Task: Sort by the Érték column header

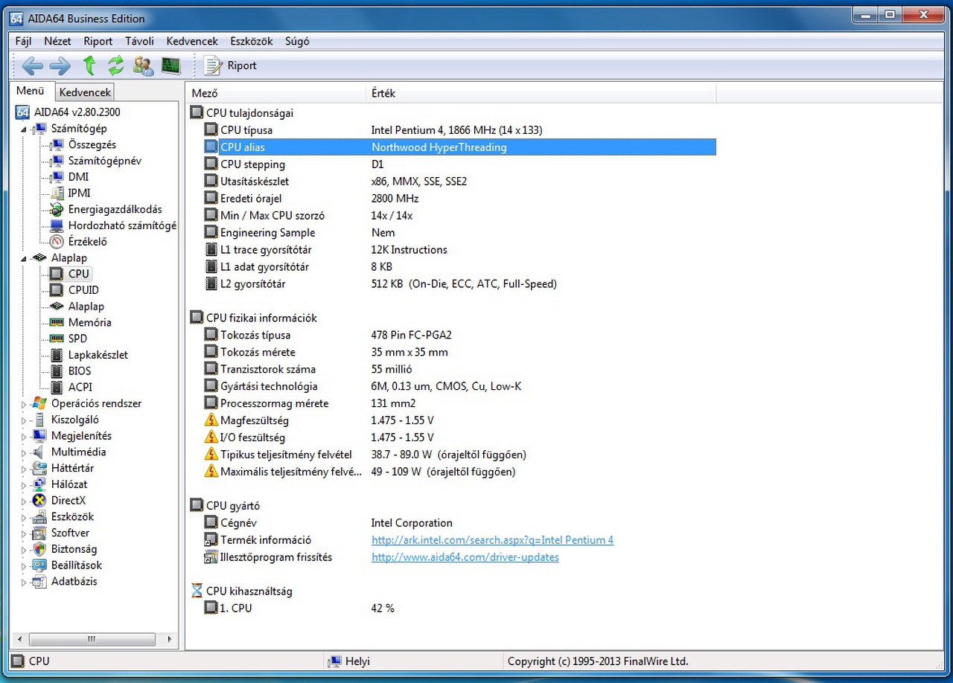Action: click(x=541, y=93)
